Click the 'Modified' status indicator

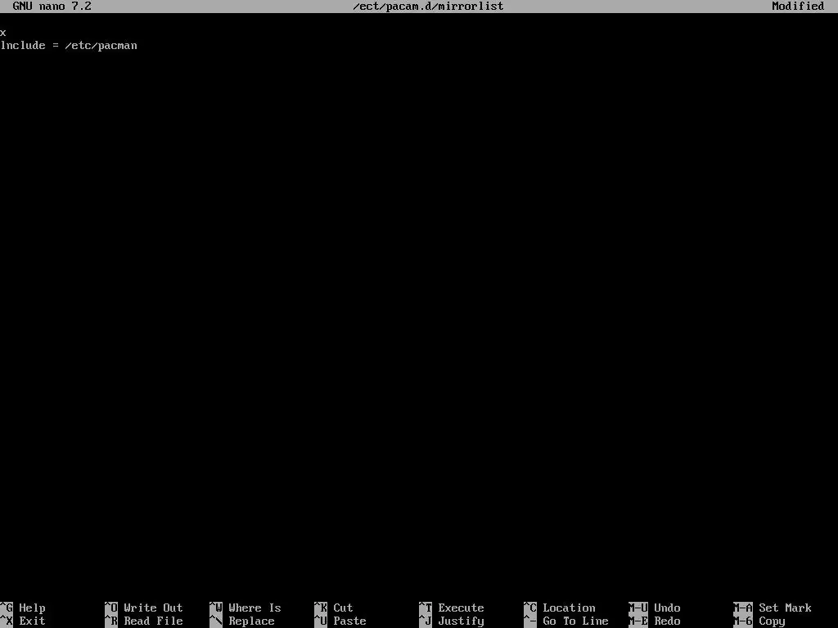(x=798, y=7)
